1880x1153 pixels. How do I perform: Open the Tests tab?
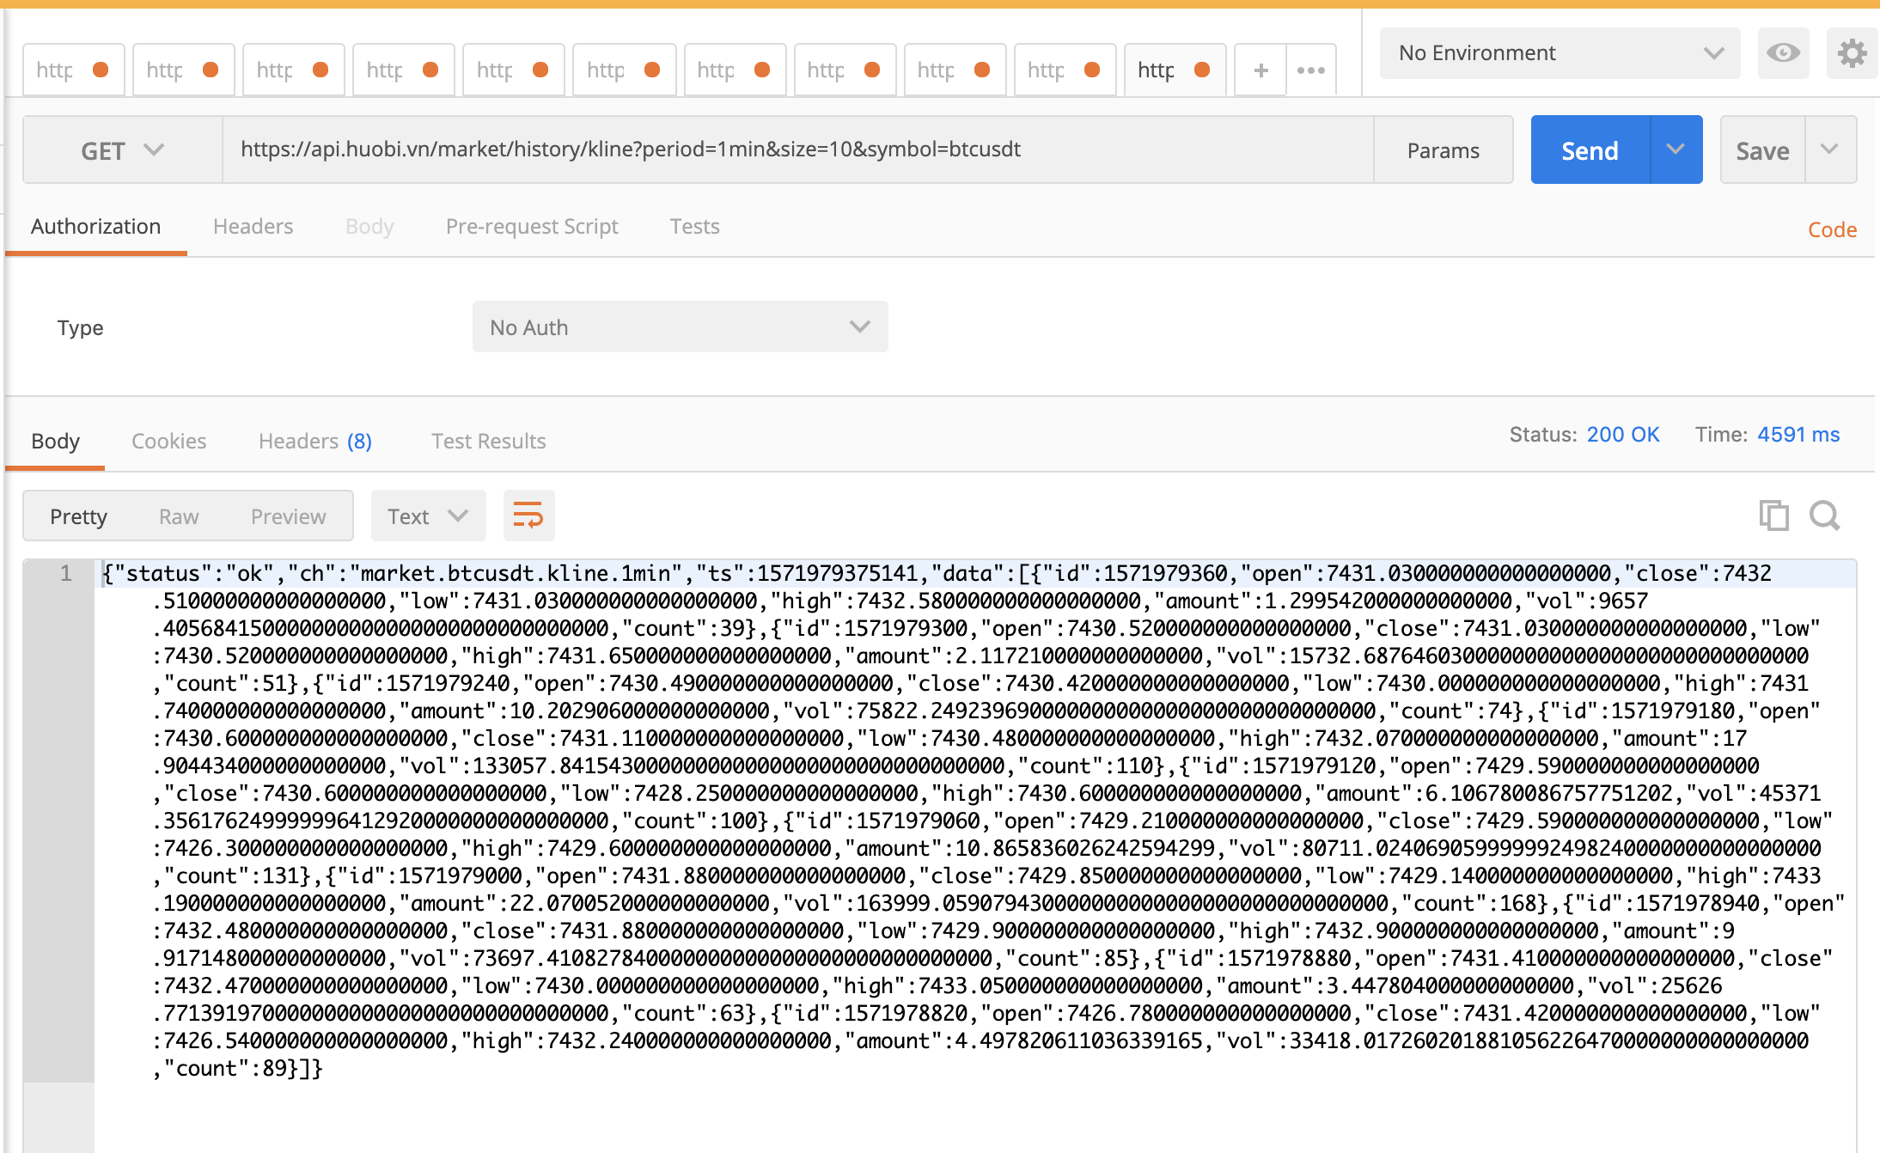pos(693,226)
